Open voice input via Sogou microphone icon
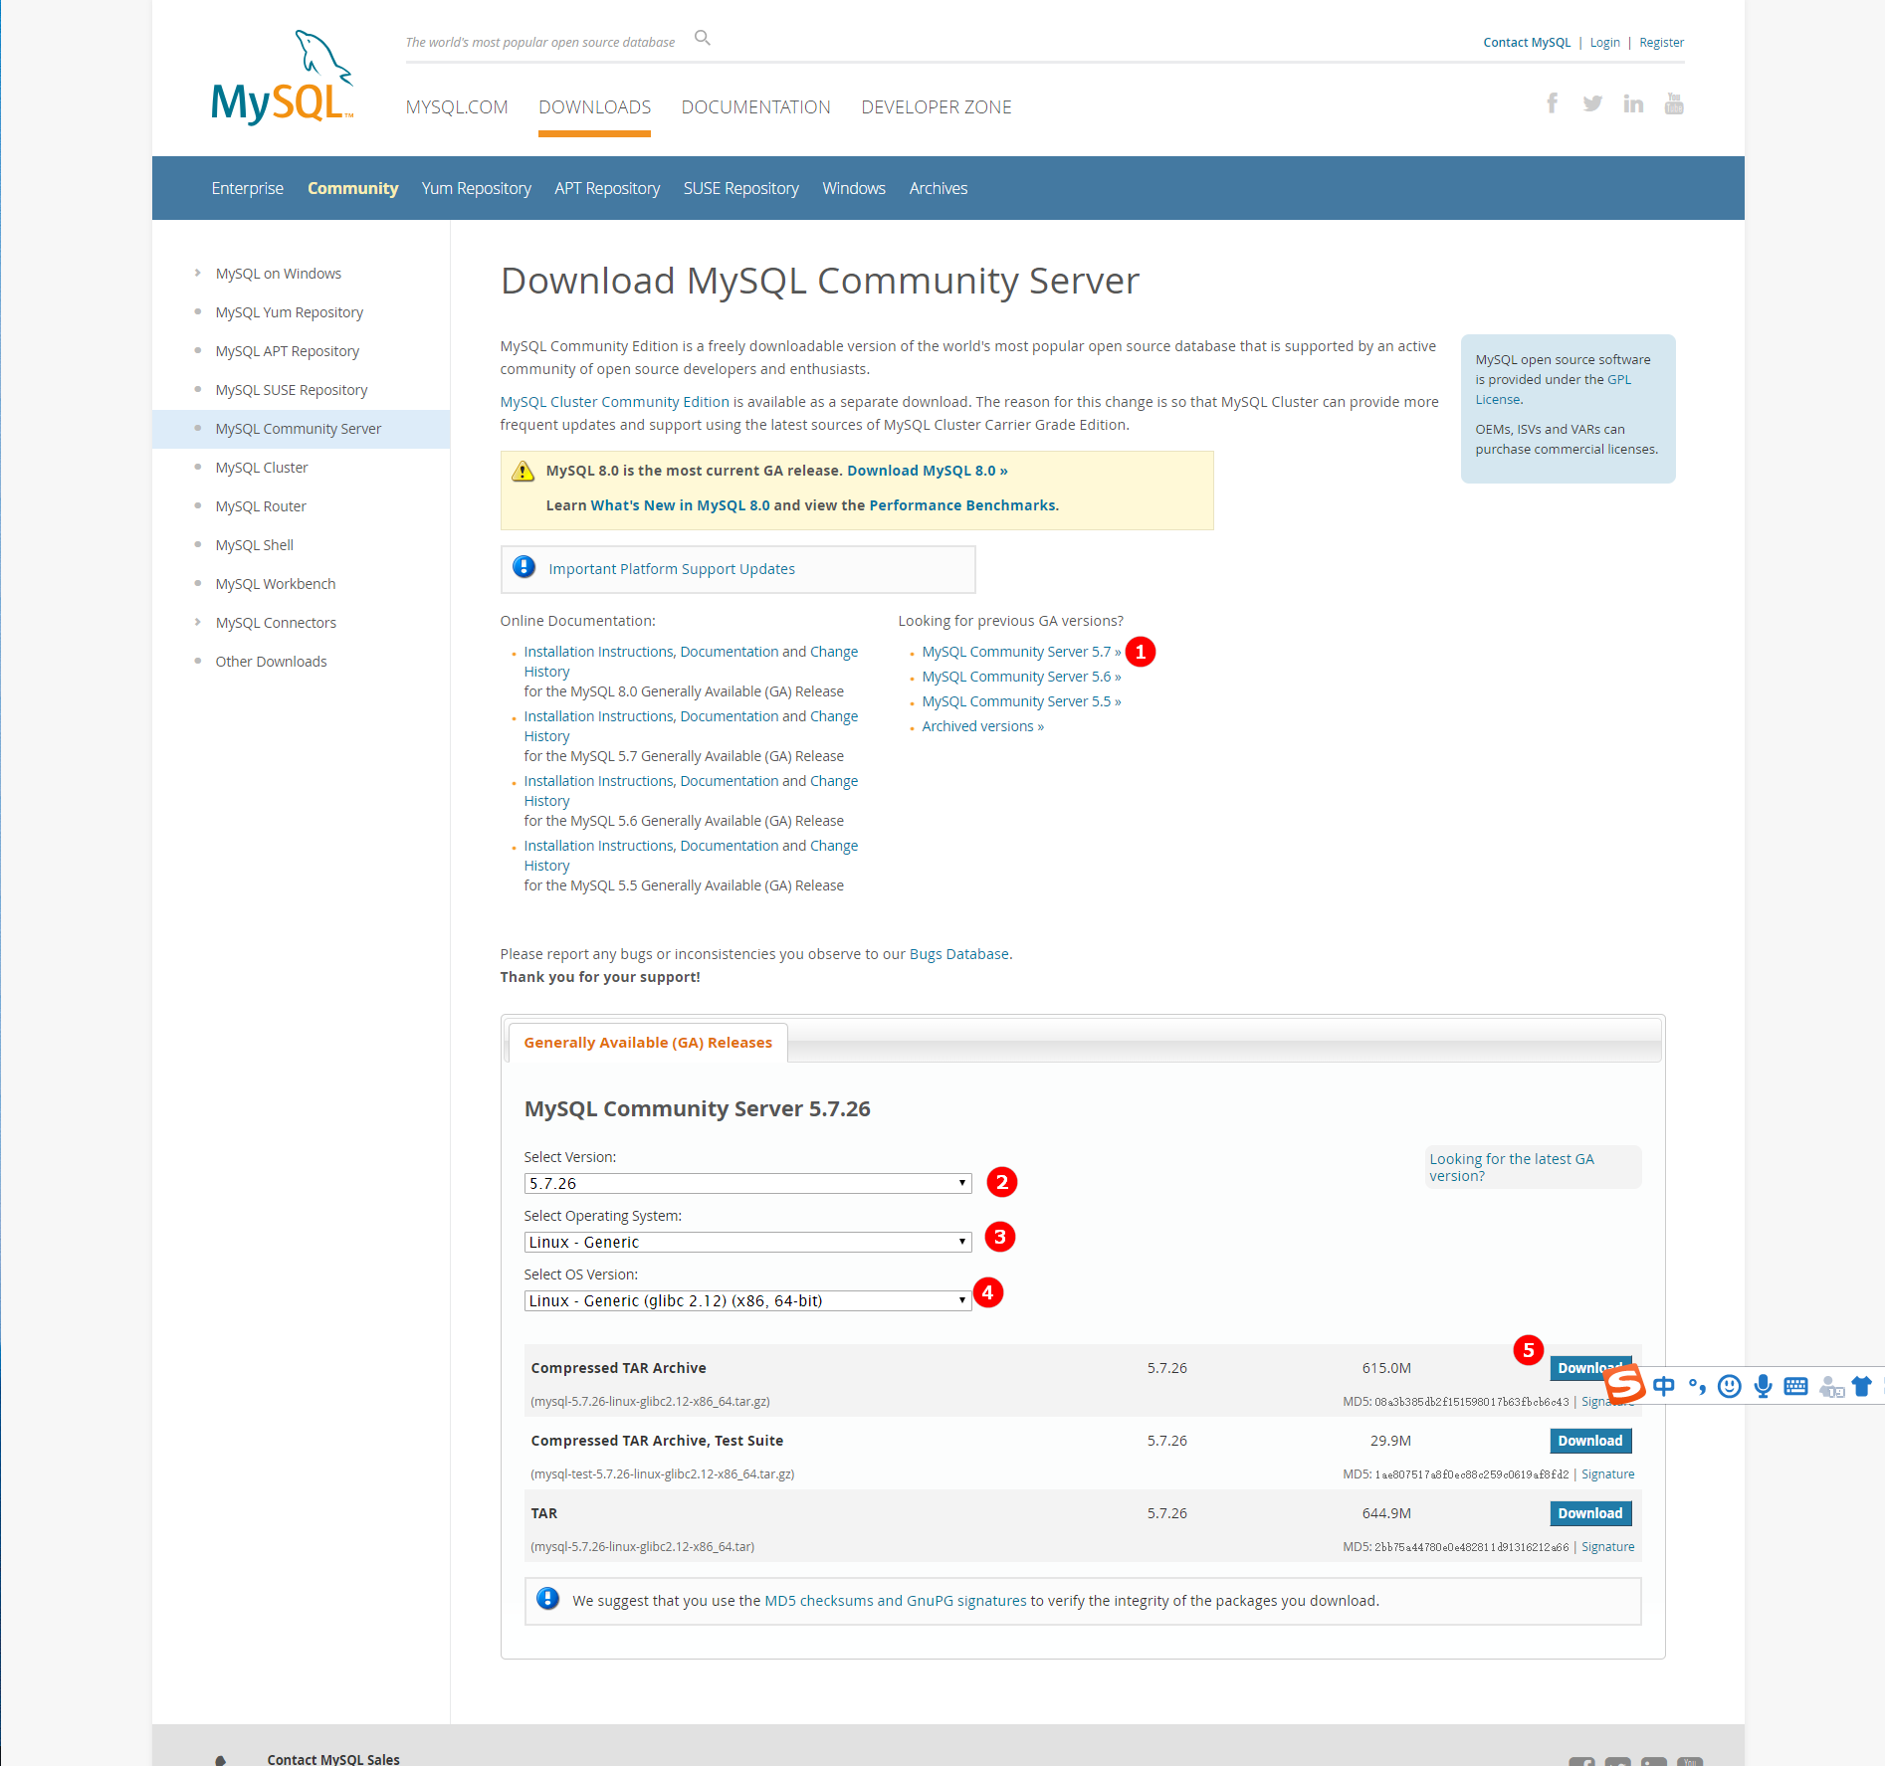This screenshot has height=1766, width=1885. tap(1763, 1385)
